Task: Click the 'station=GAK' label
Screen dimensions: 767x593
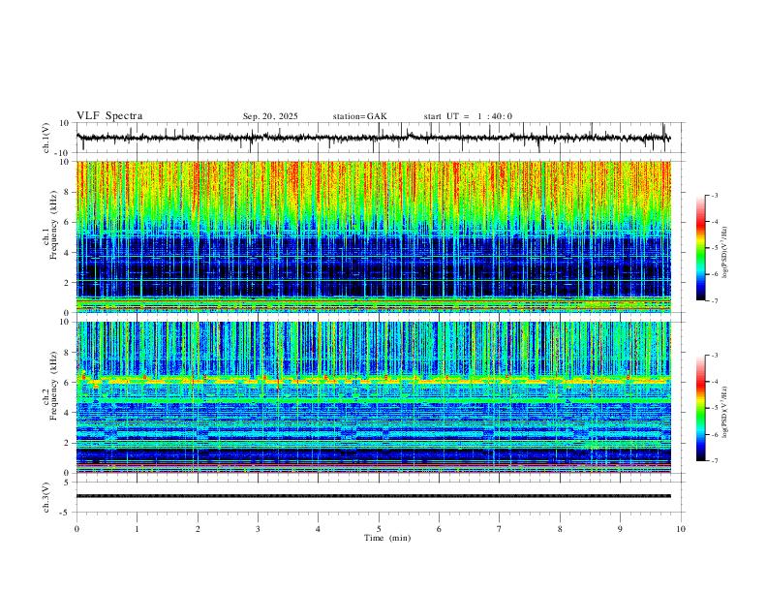Action: (x=359, y=116)
